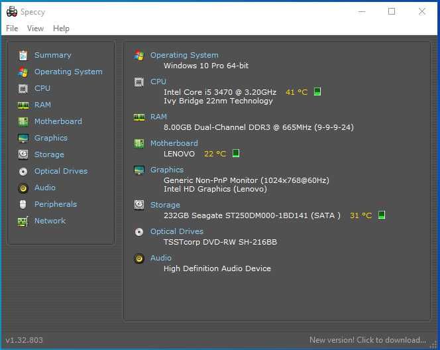Click the Motherboard icon in summary panel
The image size is (440, 350).
pyautogui.click(x=139, y=143)
